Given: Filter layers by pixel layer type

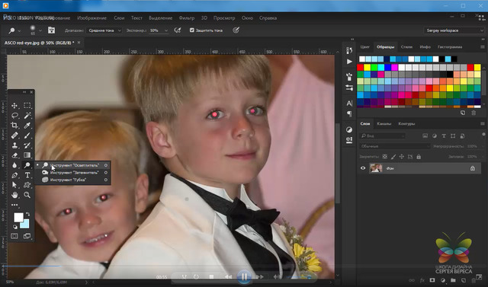Looking at the screenshot, I should pyautogui.click(x=425, y=136).
